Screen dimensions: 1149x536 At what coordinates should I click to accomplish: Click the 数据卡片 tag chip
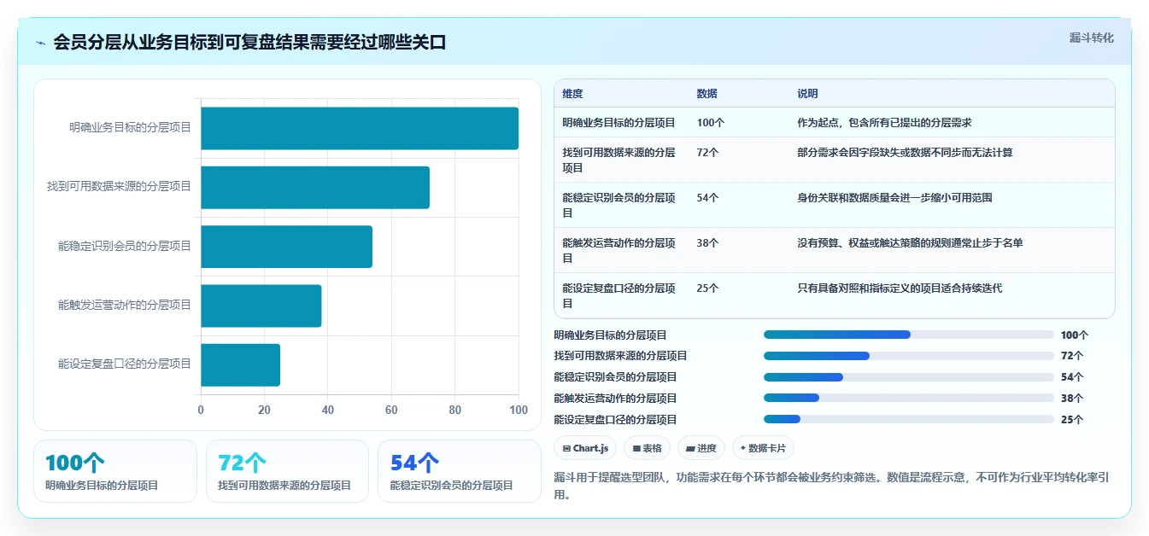point(763,448)
